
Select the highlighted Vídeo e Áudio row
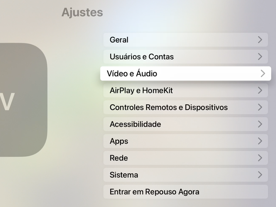pos(185,74)
